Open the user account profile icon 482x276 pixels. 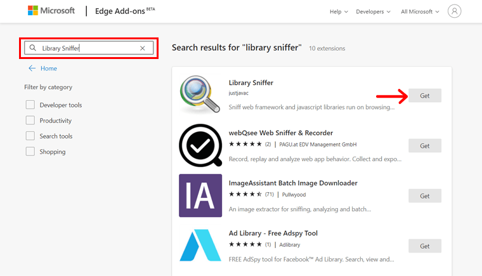tap(454, 11)
